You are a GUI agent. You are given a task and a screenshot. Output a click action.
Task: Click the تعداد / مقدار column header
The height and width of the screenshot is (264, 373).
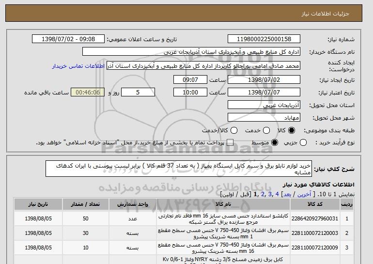point(85,204)
